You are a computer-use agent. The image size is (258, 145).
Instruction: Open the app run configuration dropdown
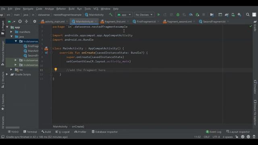click(x=124, y=14)
